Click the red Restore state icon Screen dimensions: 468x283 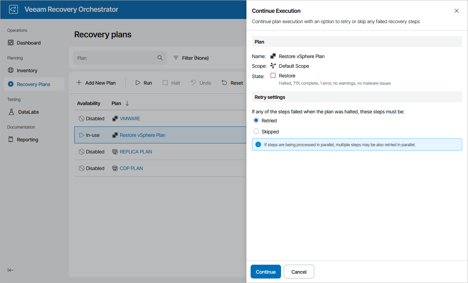tap(273, 75)
